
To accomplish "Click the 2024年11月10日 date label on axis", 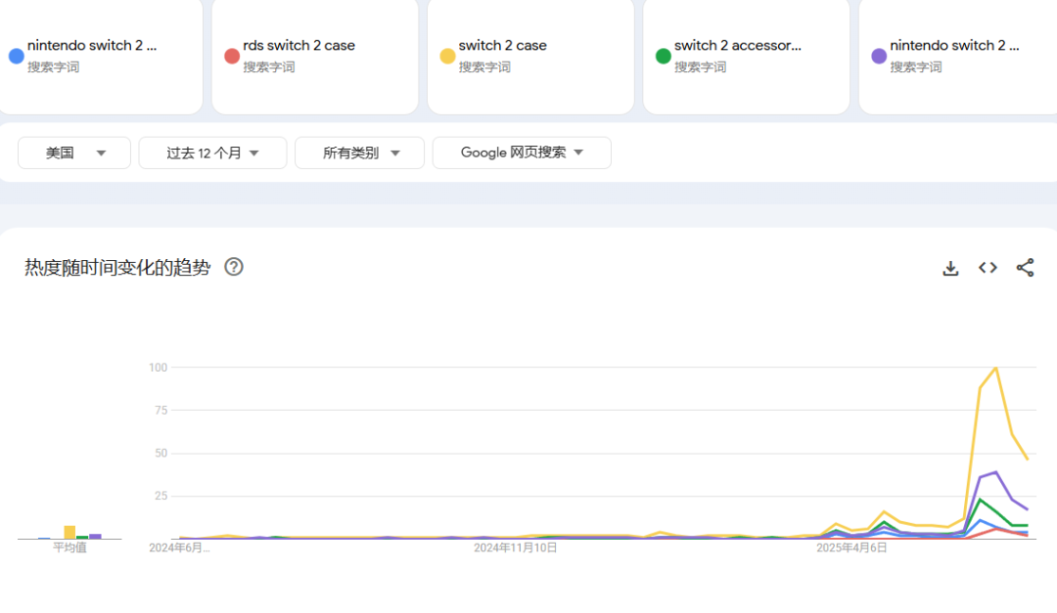I will [x=515, y=548].
